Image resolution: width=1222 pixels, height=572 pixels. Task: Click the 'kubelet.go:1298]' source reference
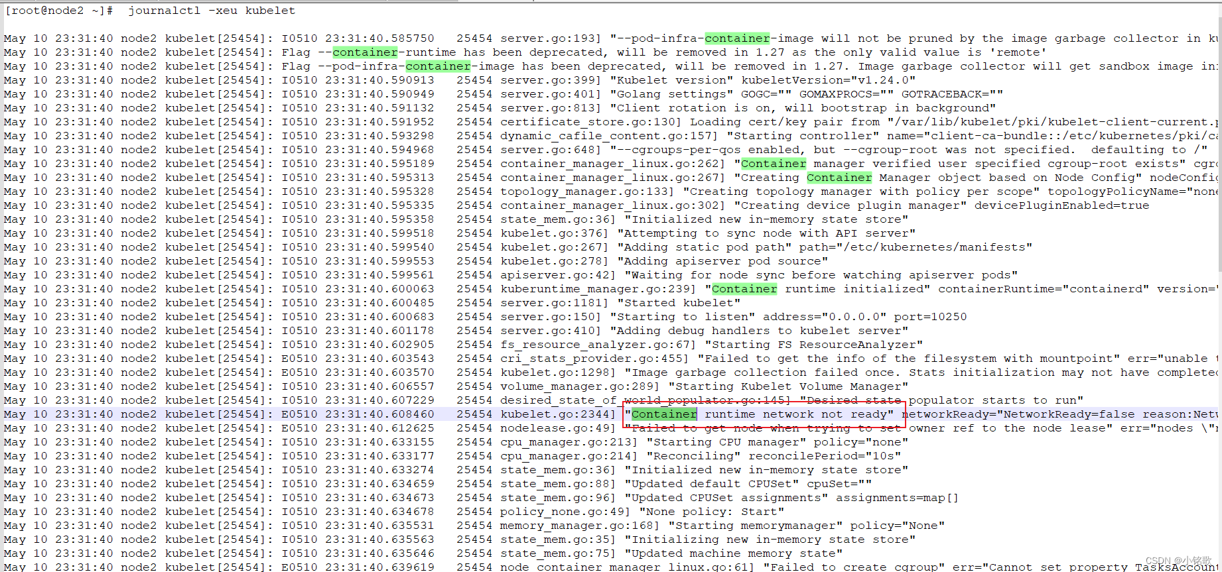tap(558, 372)
